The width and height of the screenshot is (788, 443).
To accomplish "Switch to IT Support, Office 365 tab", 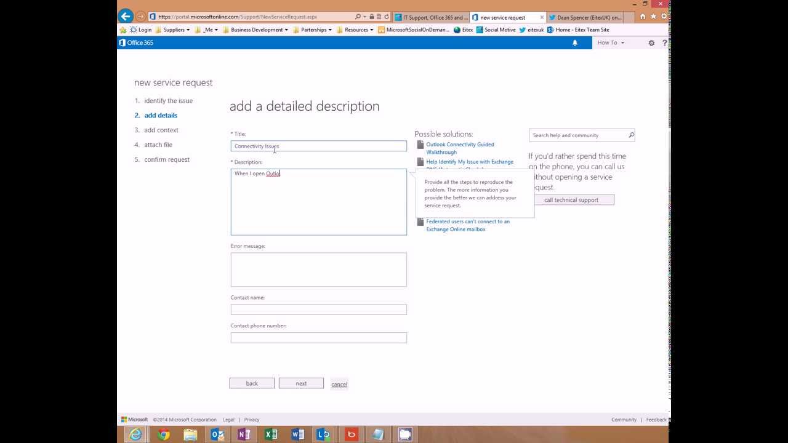I will point(431,17).
